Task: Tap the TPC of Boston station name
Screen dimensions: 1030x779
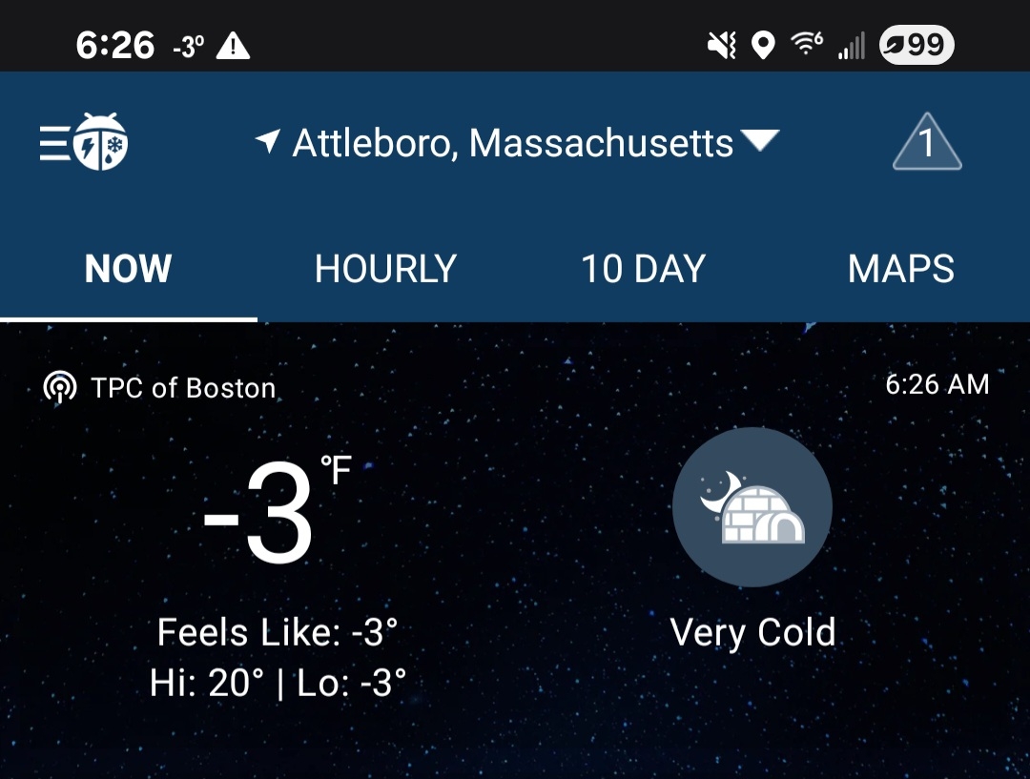Action: point(183,388)
